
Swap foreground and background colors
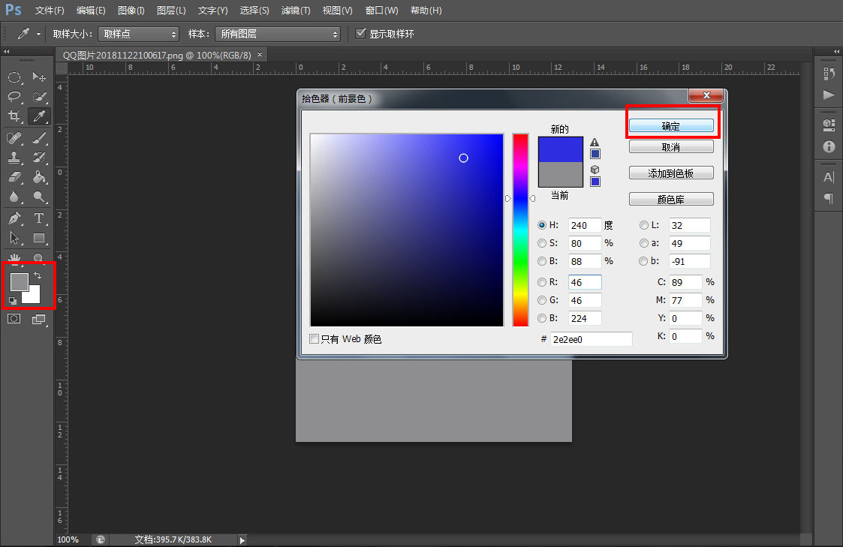(x=38, y=276)
